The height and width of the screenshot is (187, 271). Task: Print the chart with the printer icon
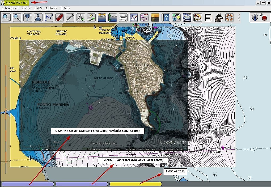[x=123, y=18]
